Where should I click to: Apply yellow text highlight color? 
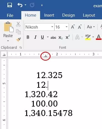click(88, 37)
